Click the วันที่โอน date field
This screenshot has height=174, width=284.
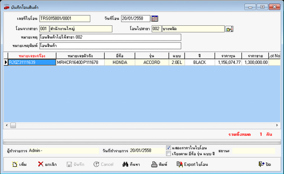135,19
